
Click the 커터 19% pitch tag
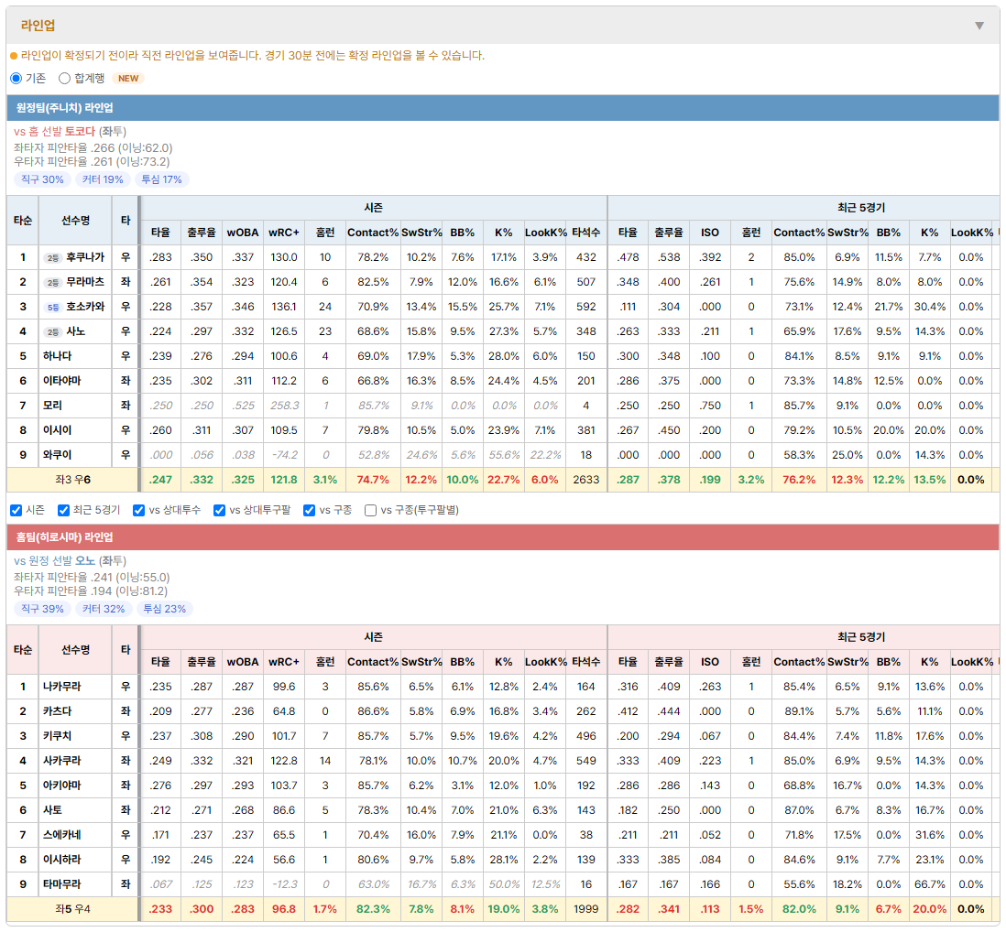coord(103,179)
